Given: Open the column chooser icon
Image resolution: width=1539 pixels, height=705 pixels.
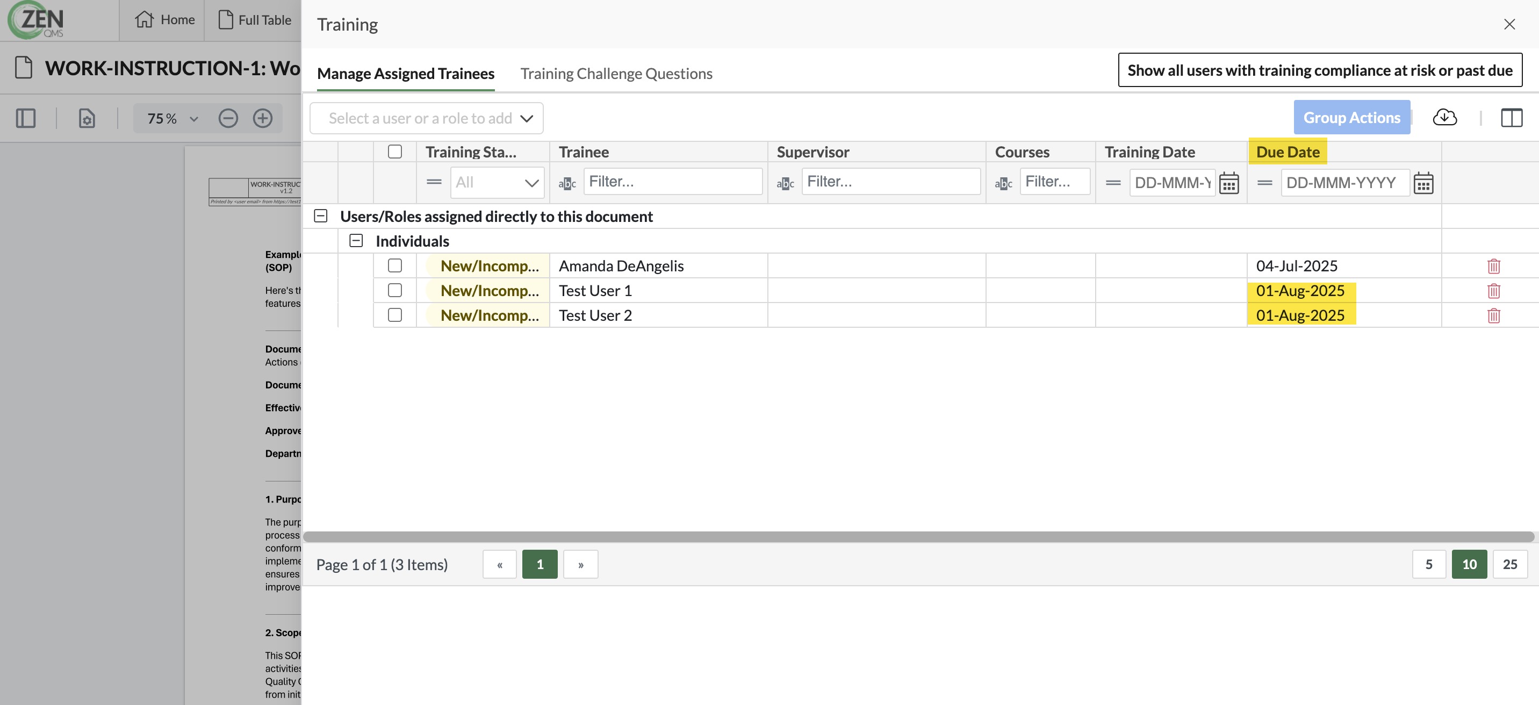Looking at the screenshot, I should tap(1512, 118).
